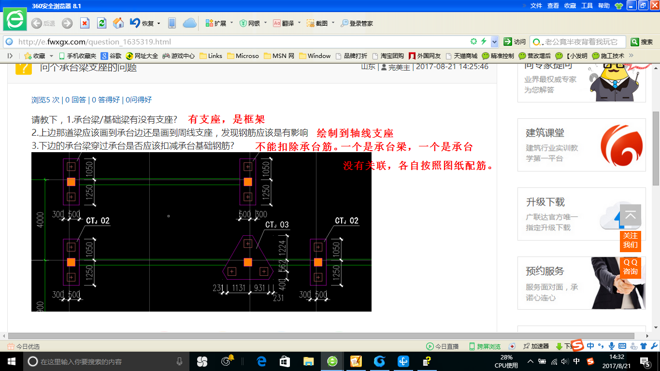Open the 建筑课堂 sidebar card
The width and height of the screenshot is (660, 371).
[581, 144]
